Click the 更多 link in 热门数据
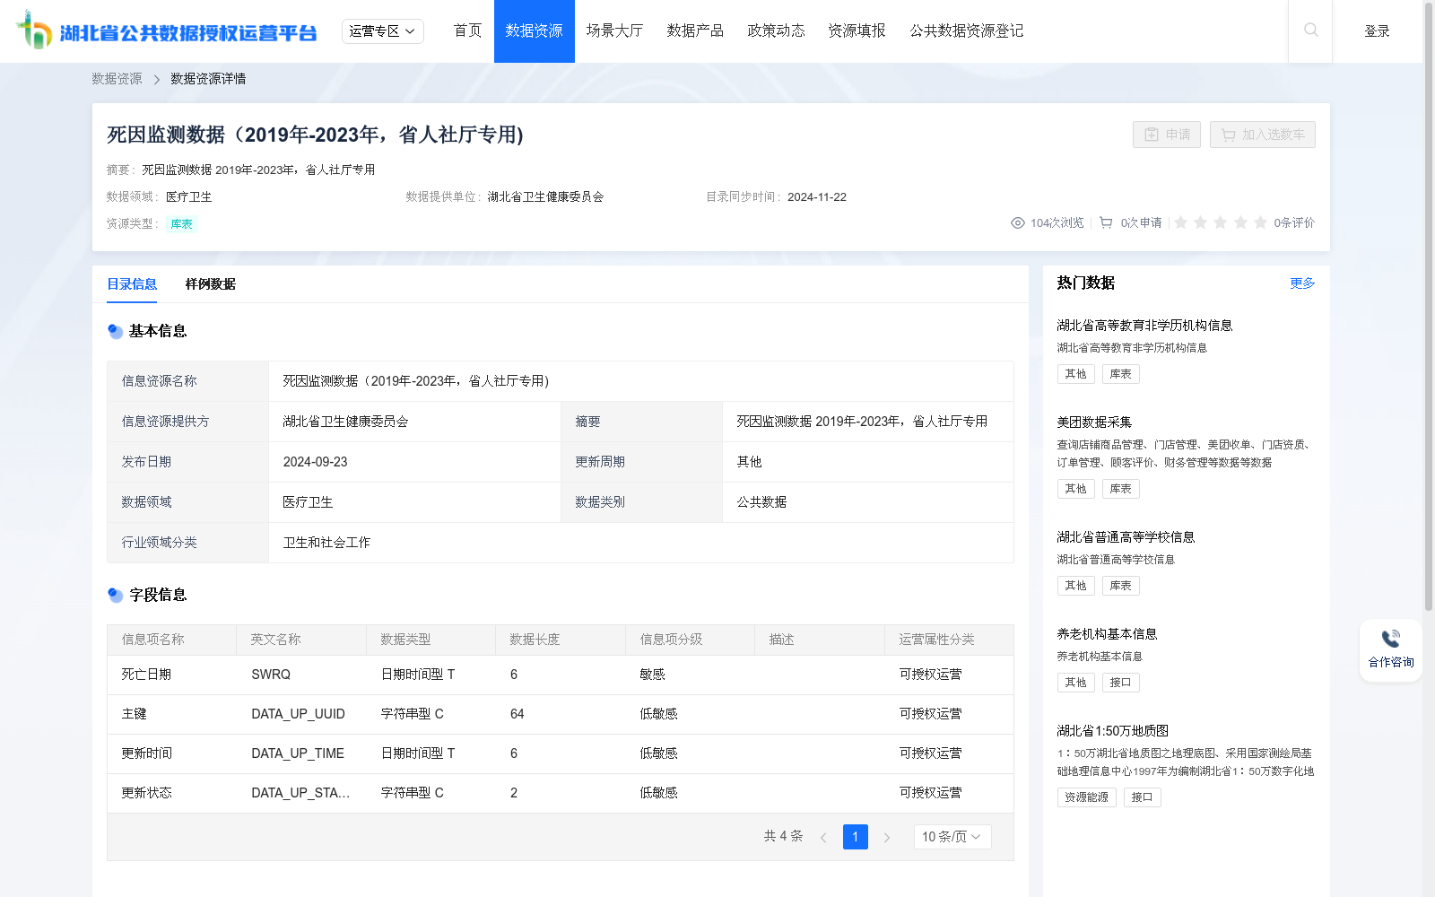This screenshot has width=1435, height=897. coord(1302,283)
